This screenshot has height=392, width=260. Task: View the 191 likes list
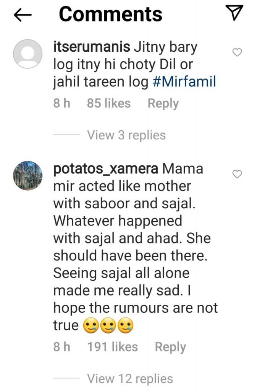coord(112,347)
